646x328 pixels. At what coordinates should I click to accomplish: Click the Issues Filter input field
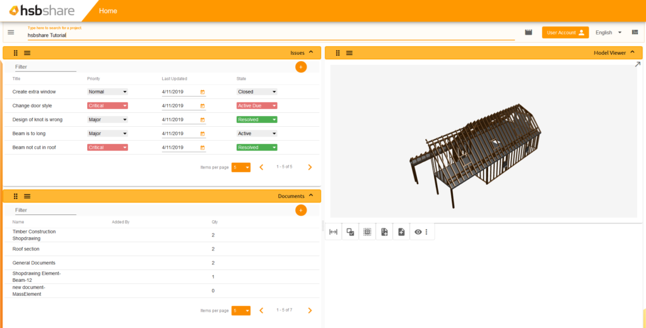[x=45, y=67]
